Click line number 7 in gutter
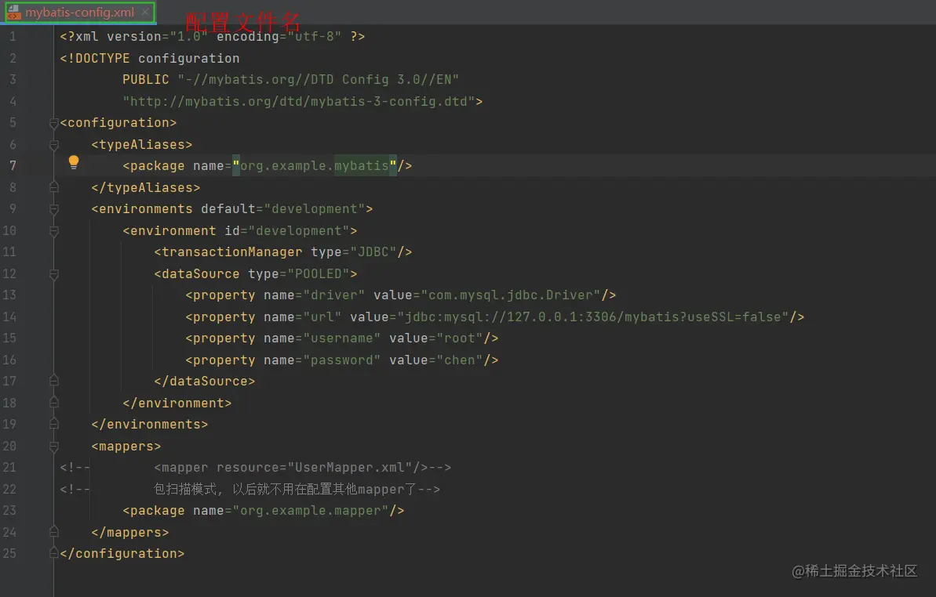 [13, 165]
